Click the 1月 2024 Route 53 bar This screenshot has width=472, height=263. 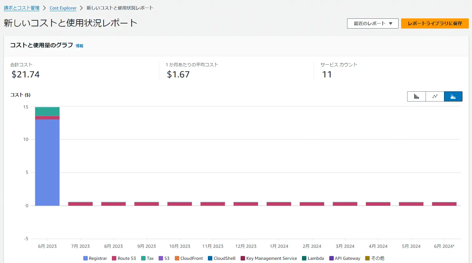click(x=279, y=204)
